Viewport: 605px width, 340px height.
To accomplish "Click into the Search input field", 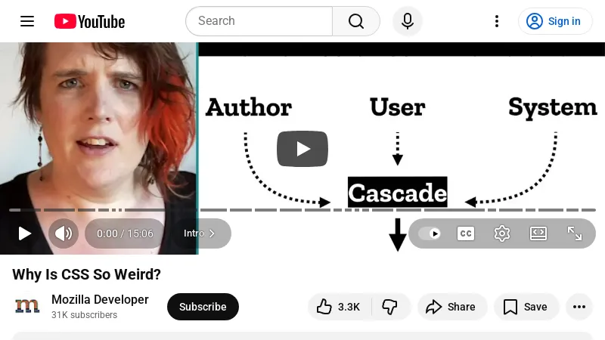I will click(x=259, y=21).
